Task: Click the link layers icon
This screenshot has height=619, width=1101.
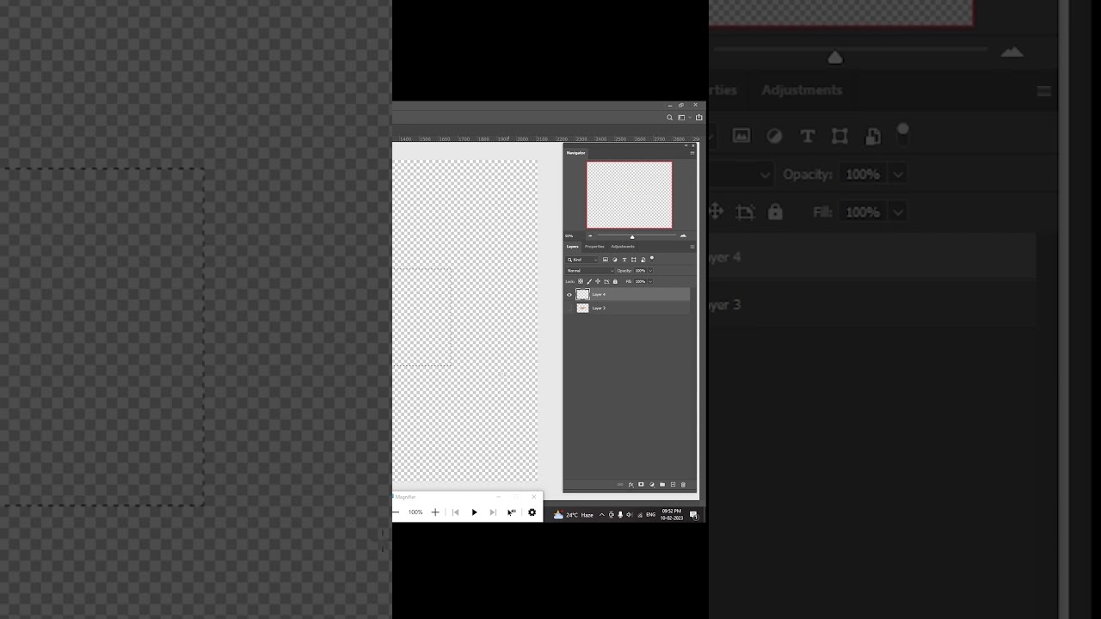Action: click(620, 485)
